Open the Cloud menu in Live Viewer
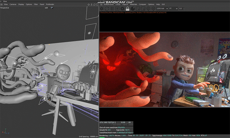This screenshot has width=230, height=138. [x=118, y=4]
